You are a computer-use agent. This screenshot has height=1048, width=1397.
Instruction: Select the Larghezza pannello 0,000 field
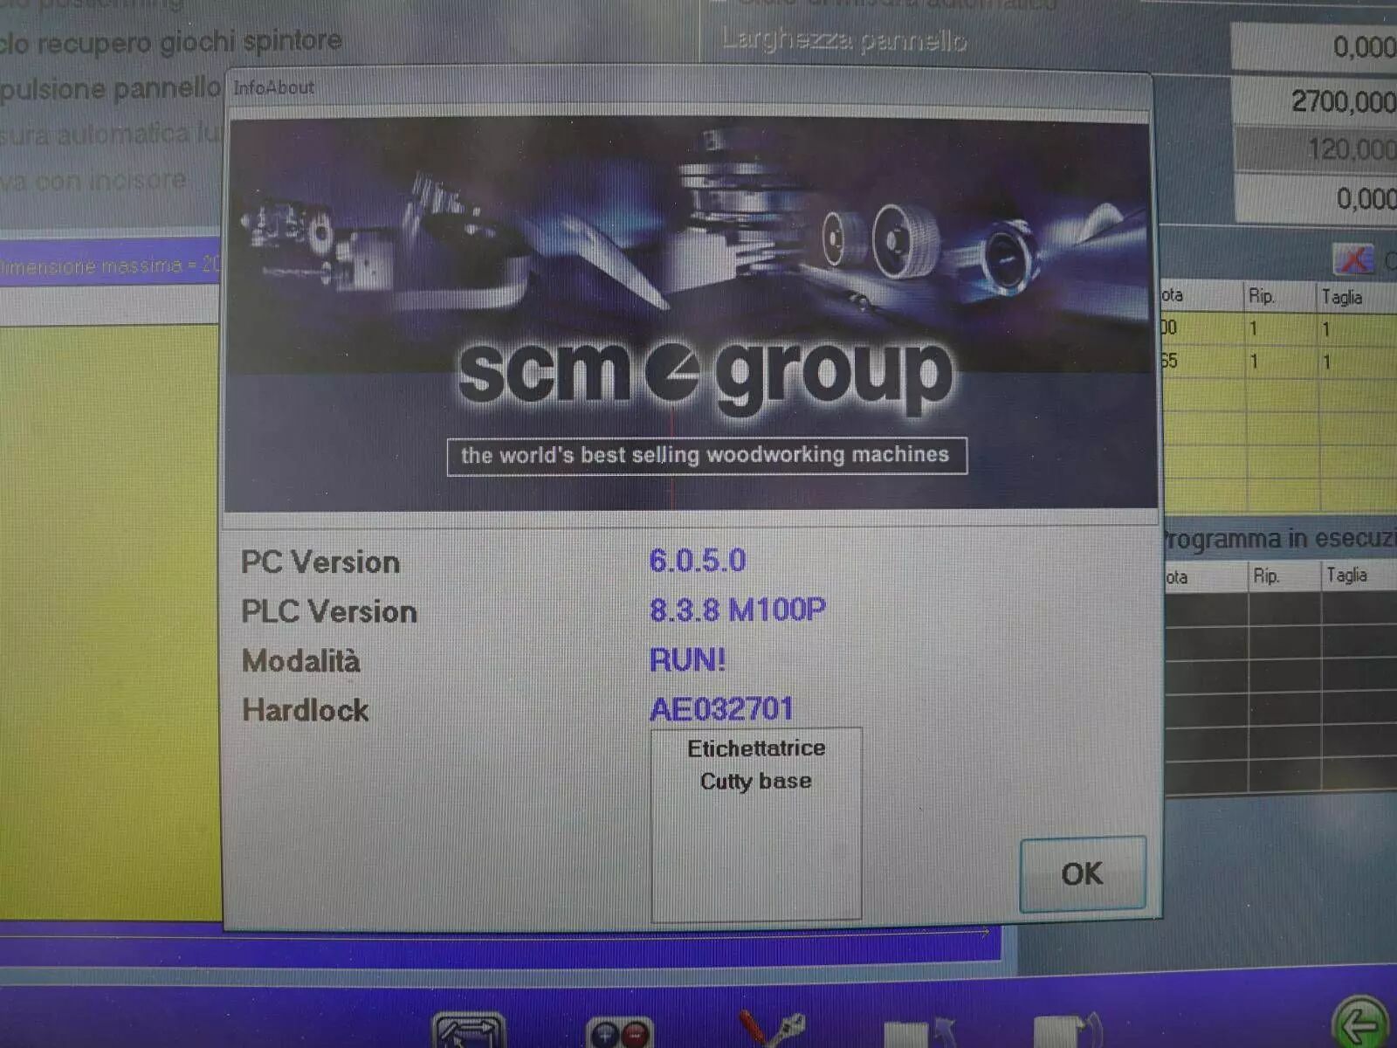click(1314, 45)
